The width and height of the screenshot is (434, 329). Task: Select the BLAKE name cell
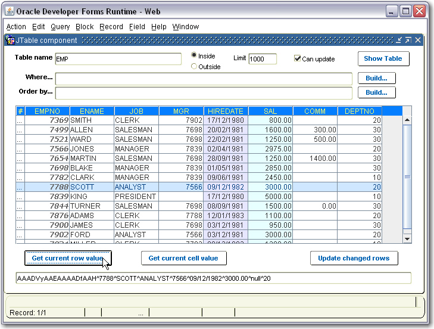coord(92,167)
